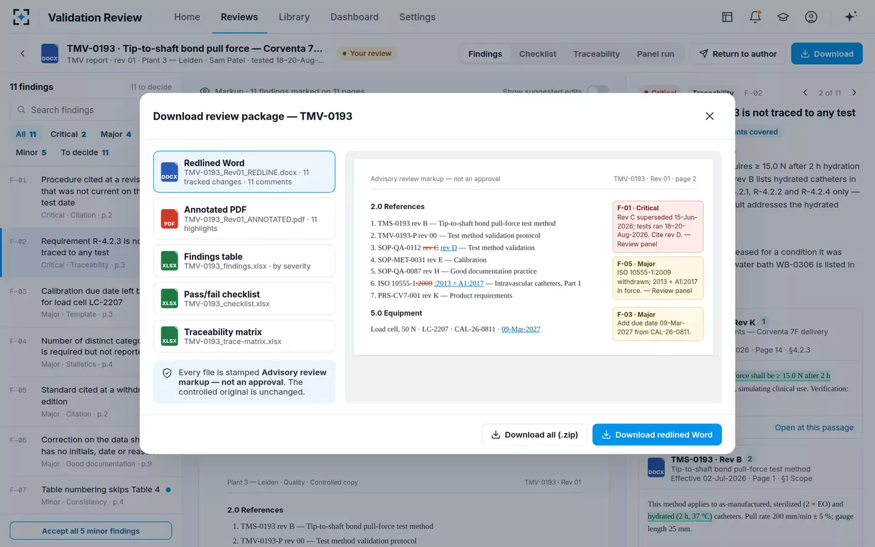Filter findings by Critical 2

[x=68, y=134]
